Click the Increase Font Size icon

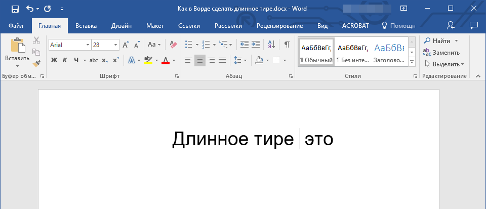[x=126, y=45]
